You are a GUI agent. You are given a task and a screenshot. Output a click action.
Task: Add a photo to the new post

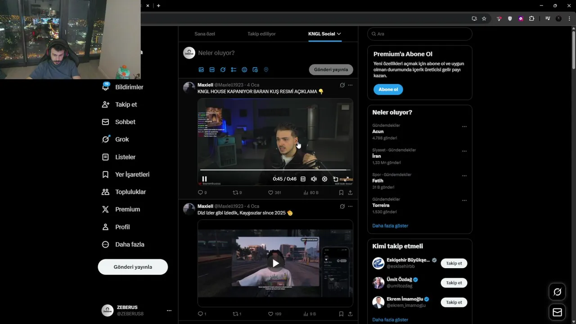[201, 70]
